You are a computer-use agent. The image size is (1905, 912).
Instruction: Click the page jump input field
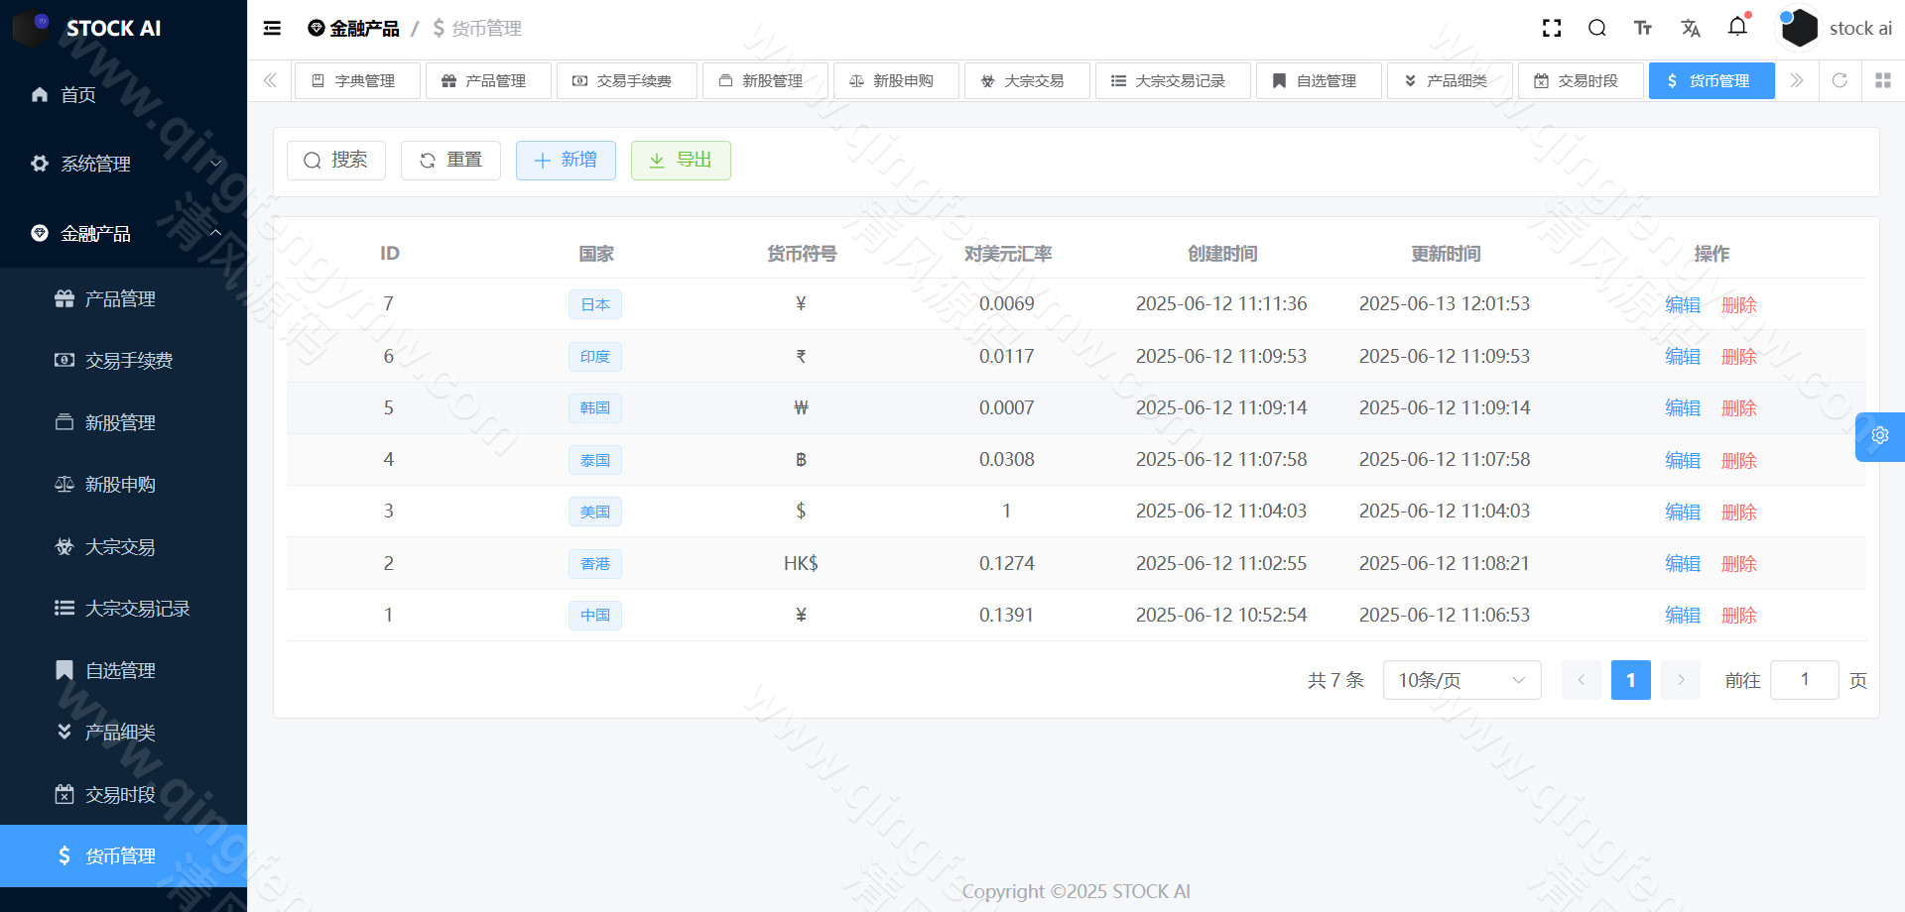(x=1805, y=680)
